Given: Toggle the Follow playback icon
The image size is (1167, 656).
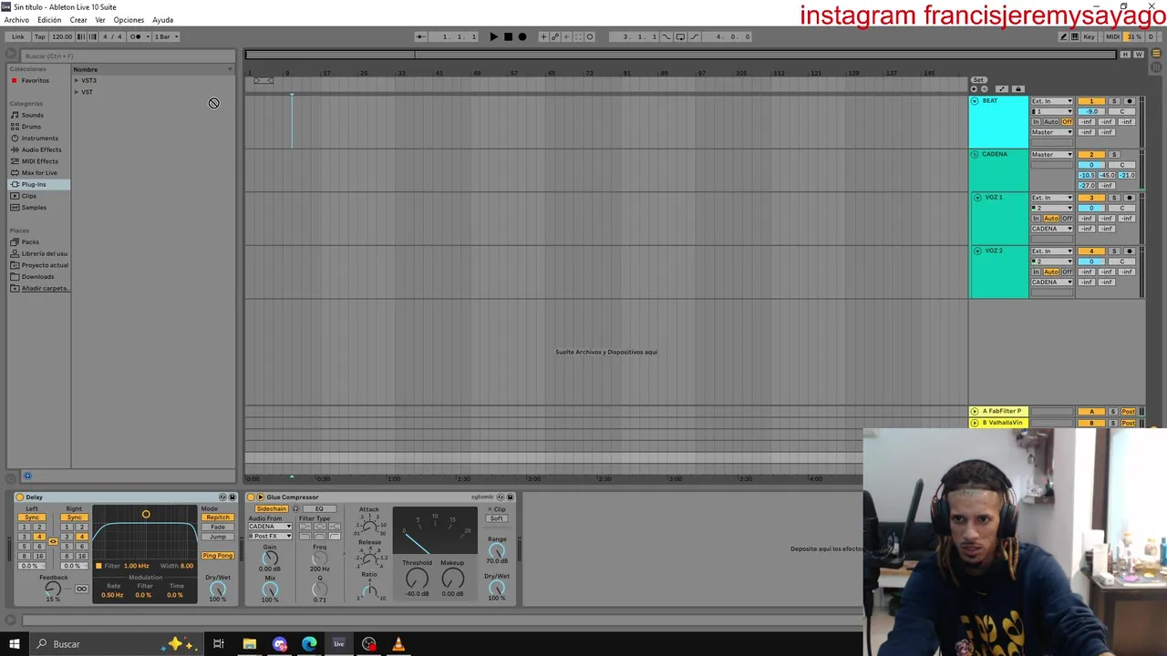Looking at the screenshot, I should coord(420,36).
